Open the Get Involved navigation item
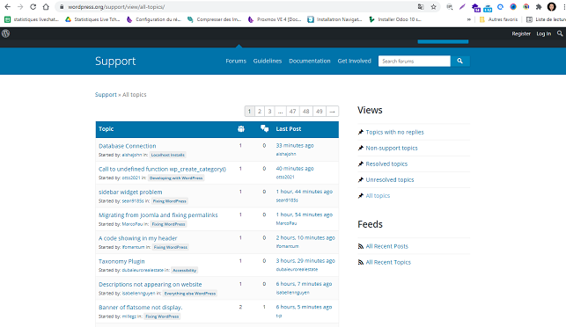Viewport: 566px width, 327px height. [x=354, y=61]
